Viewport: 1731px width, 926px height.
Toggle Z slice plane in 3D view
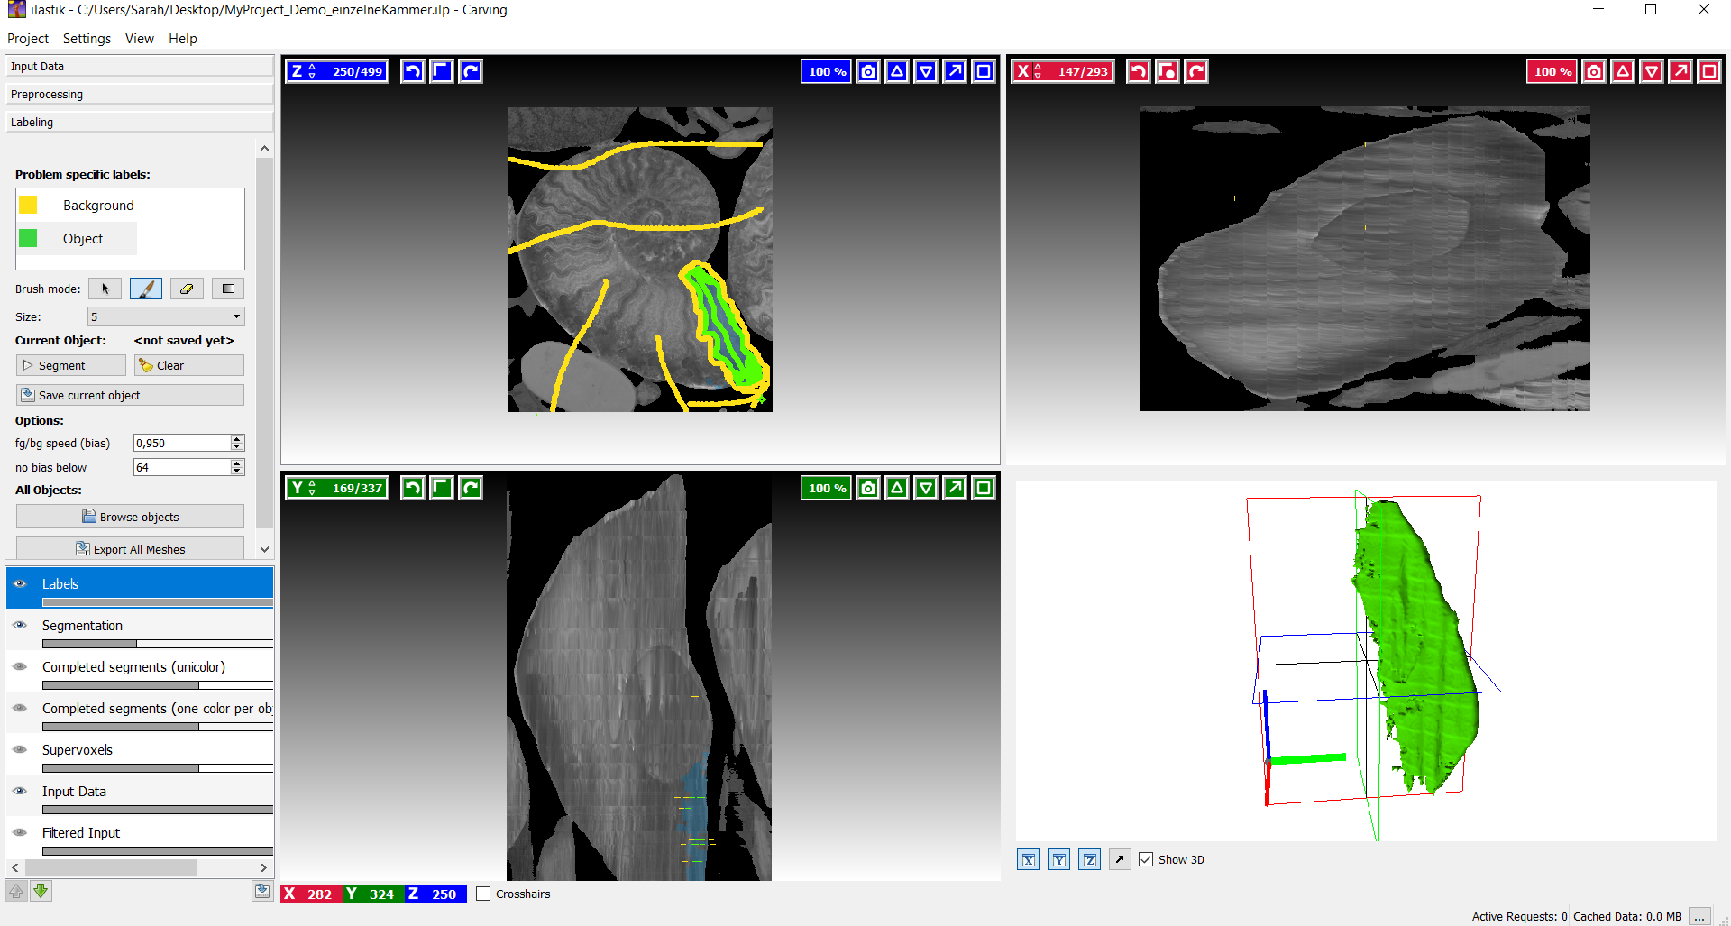(x=1090, y=859)
